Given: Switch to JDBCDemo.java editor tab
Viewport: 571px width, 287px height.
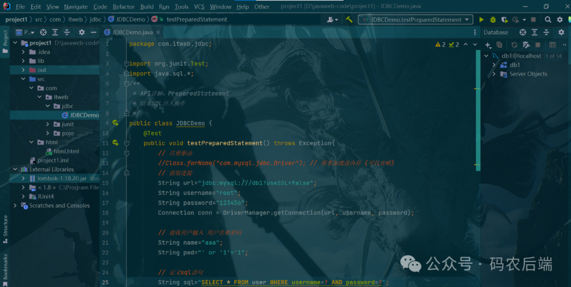Looking at the screenshot, I should click(x=132, y=32).
